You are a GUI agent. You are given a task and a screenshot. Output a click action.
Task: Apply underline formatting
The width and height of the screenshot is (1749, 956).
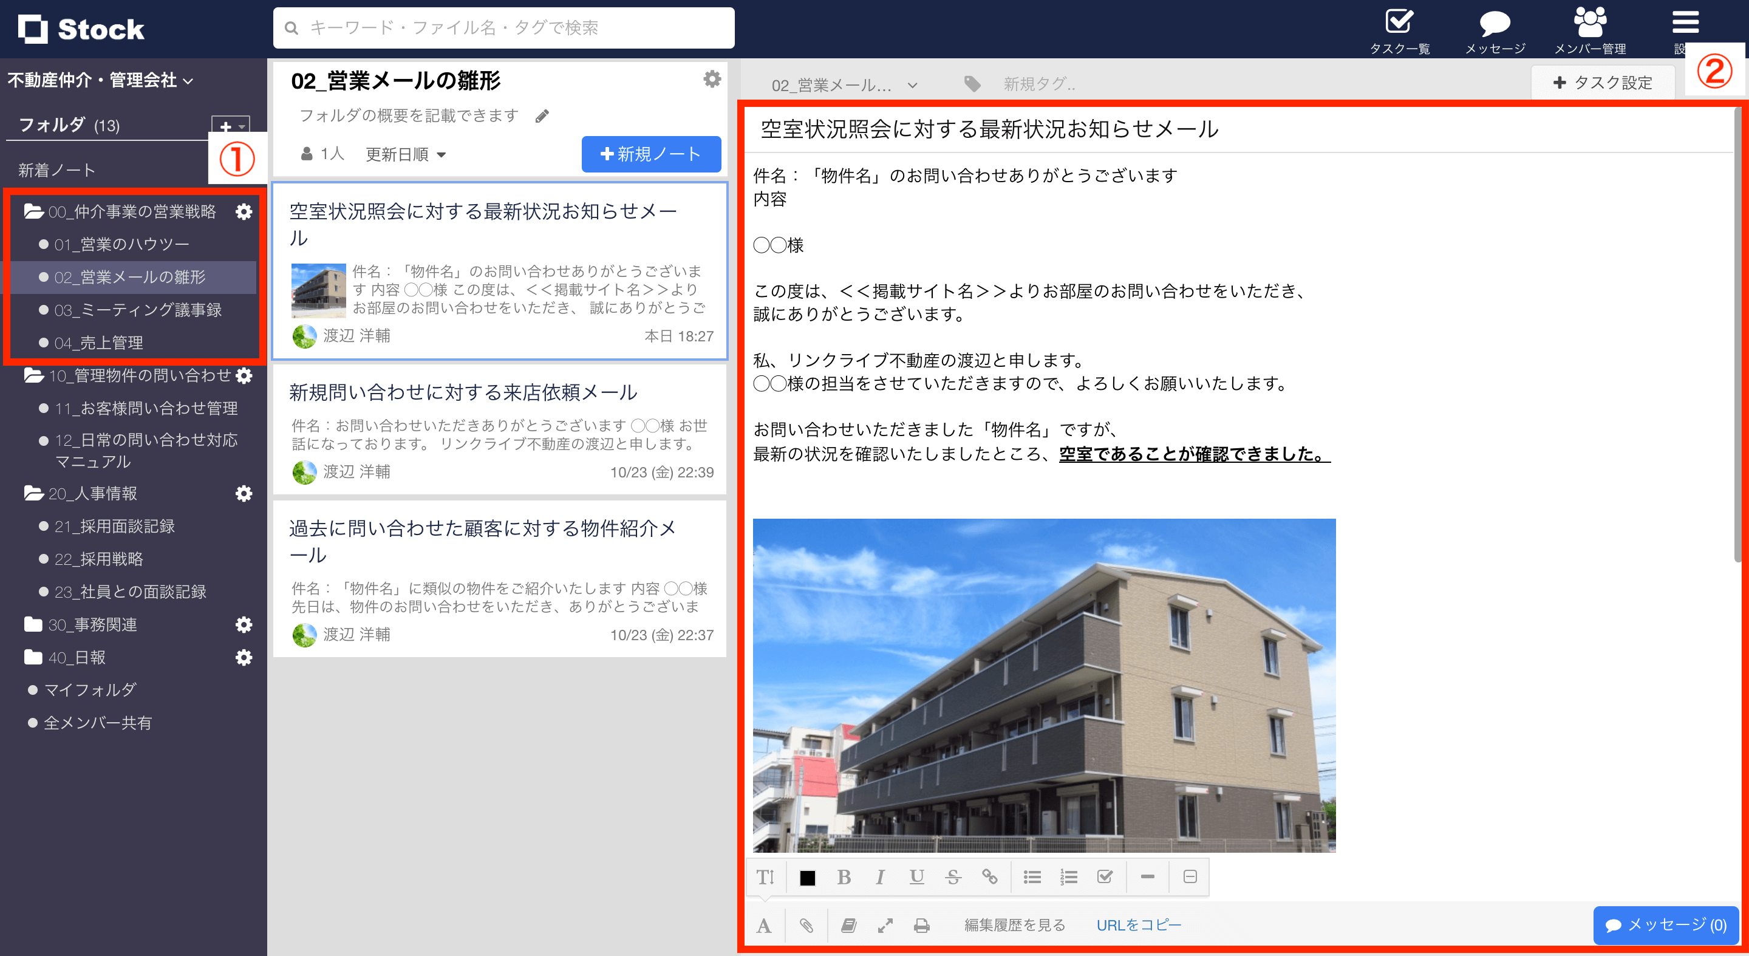916,877
